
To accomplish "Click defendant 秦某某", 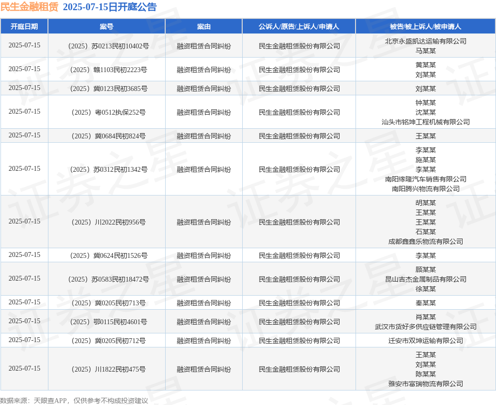I will [x=426, y=303].
